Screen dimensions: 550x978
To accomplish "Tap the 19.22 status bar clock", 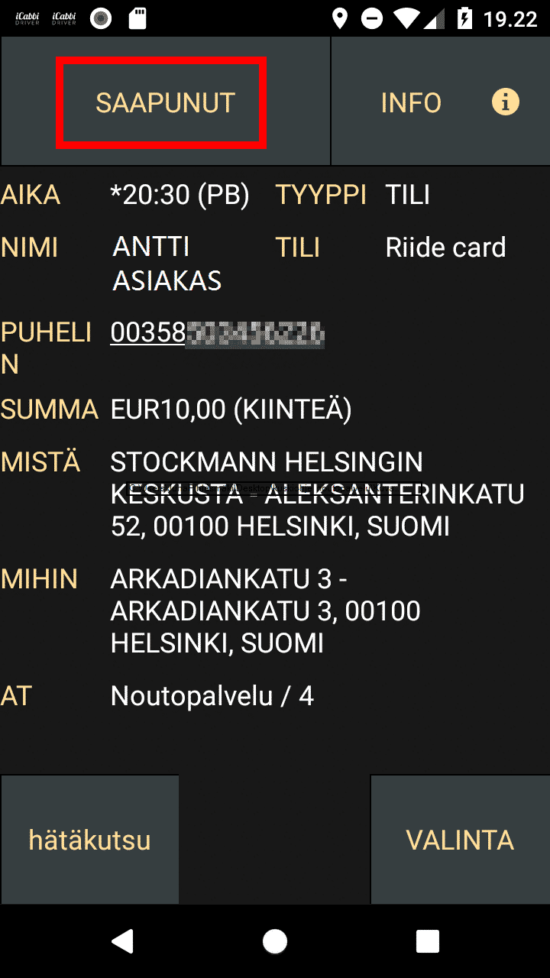I will point(510,18).
